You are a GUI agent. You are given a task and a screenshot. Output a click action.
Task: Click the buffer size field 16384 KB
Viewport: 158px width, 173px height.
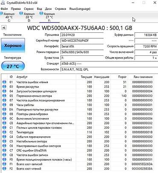[146, 35]
